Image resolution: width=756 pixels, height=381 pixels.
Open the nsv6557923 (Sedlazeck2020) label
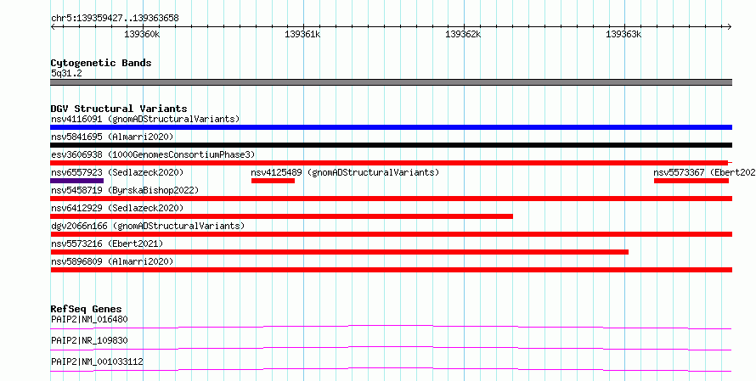tap(117, 172)
